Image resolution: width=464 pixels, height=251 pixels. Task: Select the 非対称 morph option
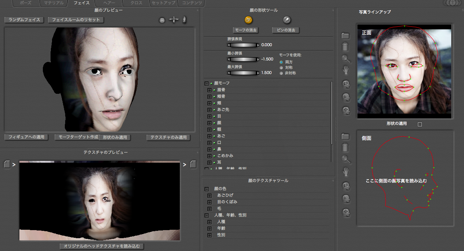(x=281, y=73)
